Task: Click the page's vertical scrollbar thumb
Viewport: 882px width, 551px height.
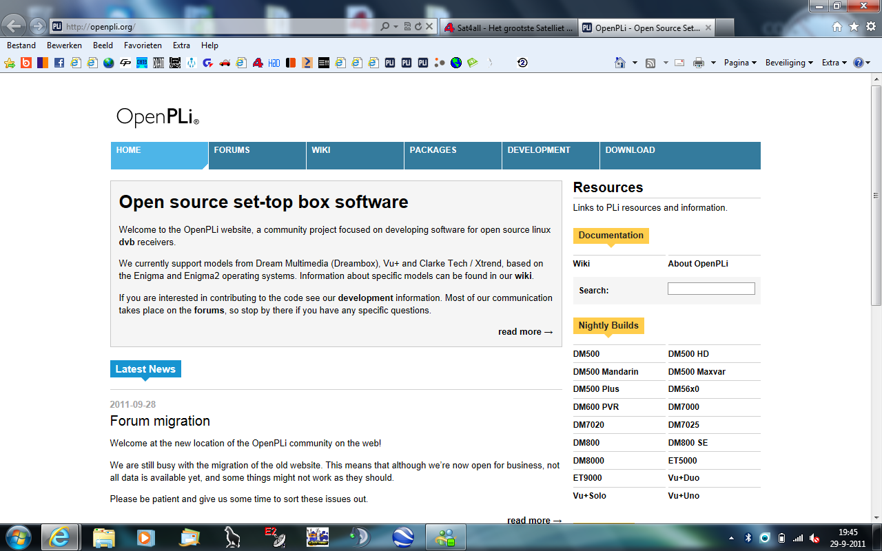Action: 876,196
